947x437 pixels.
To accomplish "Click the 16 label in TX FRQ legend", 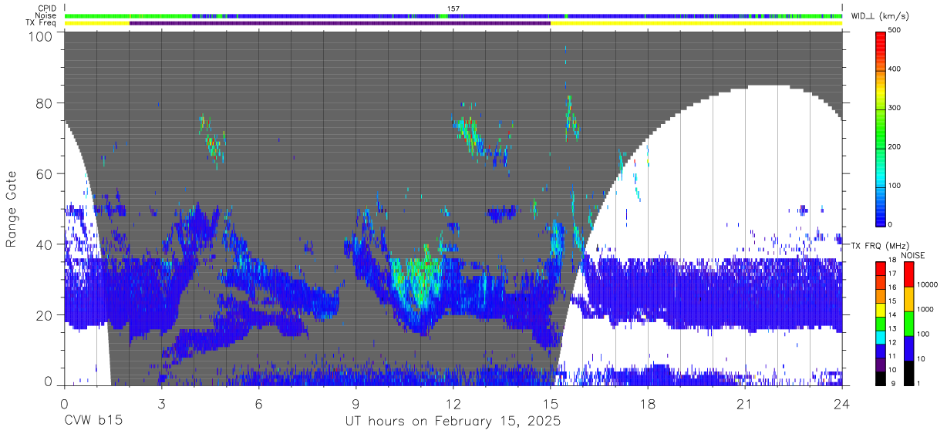I will pyautogui.click(x=892, y=287).
